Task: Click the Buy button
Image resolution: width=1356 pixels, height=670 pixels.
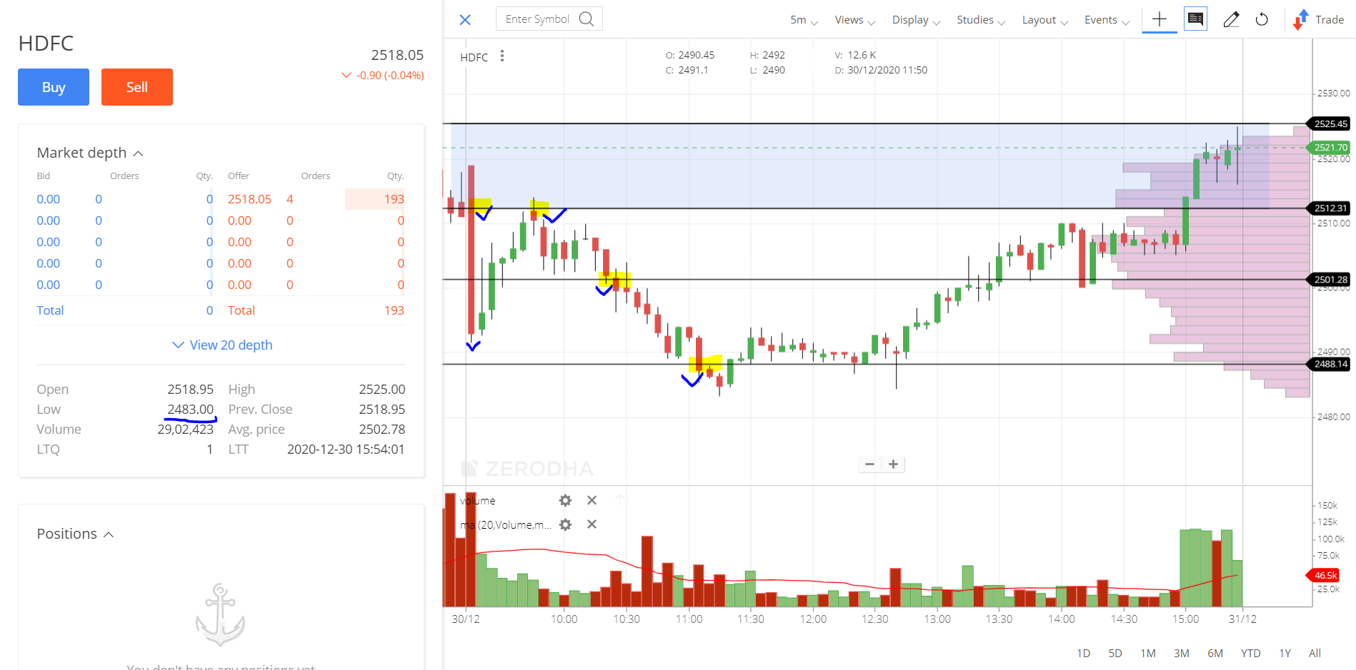Action: point(54,87)
